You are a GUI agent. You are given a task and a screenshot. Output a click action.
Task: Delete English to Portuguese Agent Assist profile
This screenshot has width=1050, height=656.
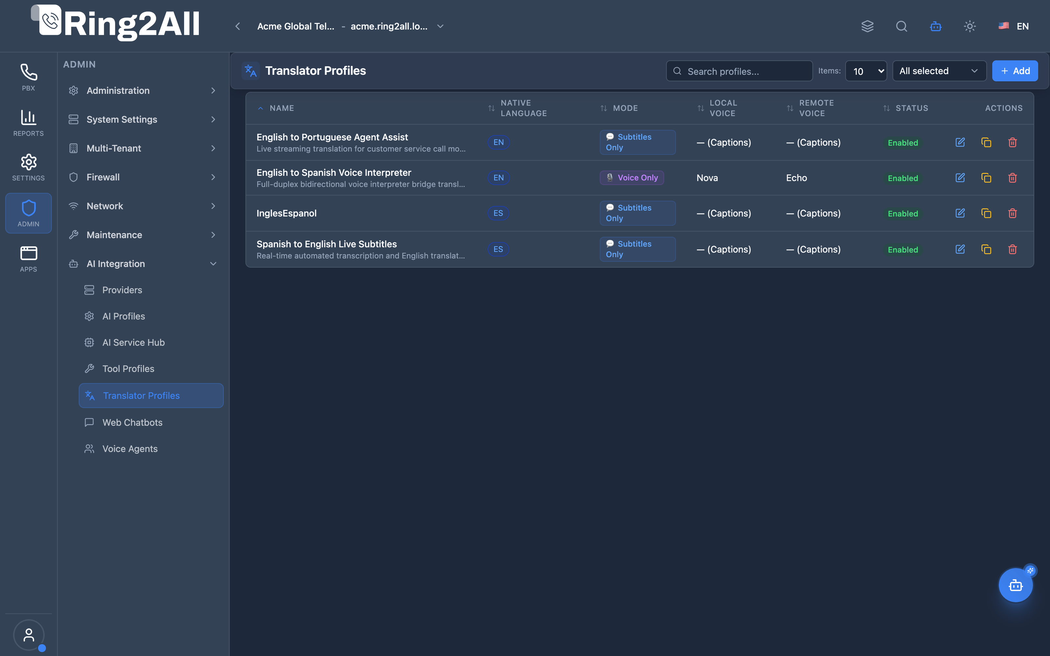(x=1012, y=142)
